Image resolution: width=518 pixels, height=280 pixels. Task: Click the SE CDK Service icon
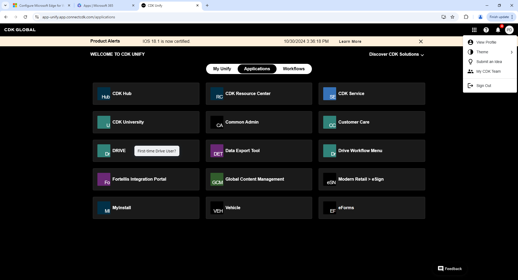click(330, 94)
